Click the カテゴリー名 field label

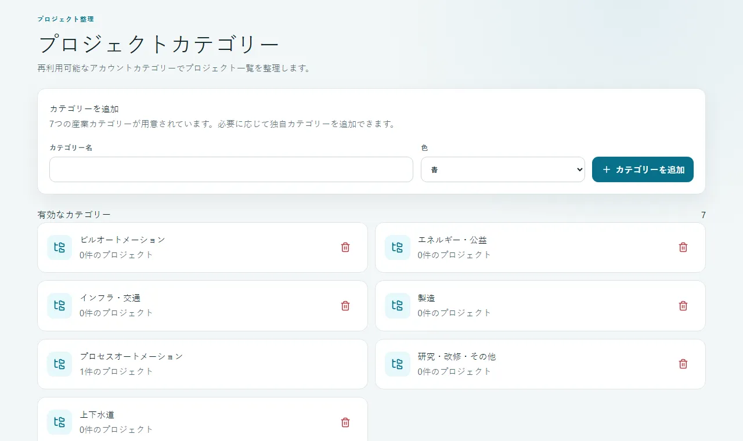[x=71, y=147]
